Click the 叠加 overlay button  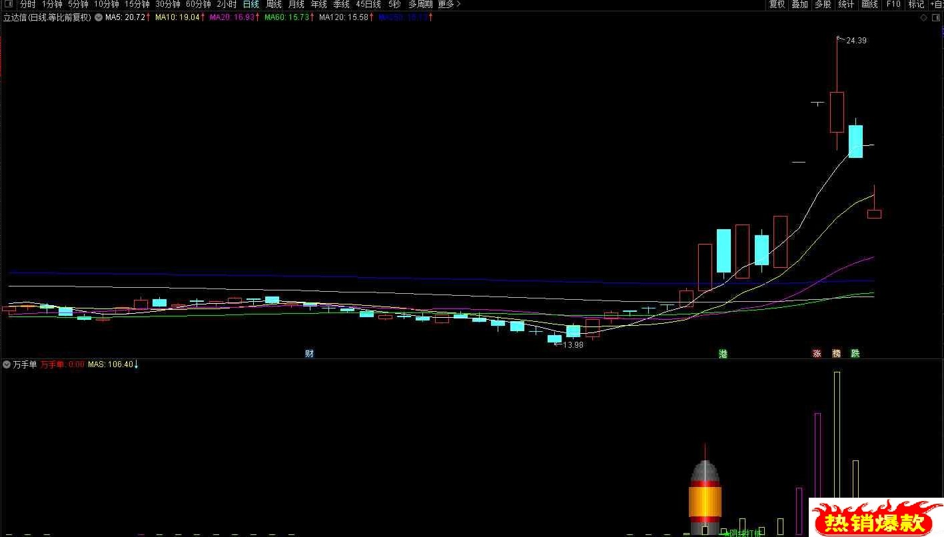coord(799,4)
